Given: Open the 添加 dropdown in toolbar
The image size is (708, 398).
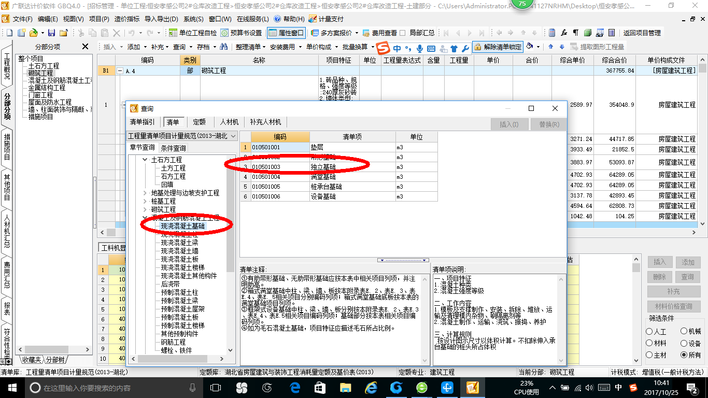Looking at the screenshot, I should (x=137, y=47).
